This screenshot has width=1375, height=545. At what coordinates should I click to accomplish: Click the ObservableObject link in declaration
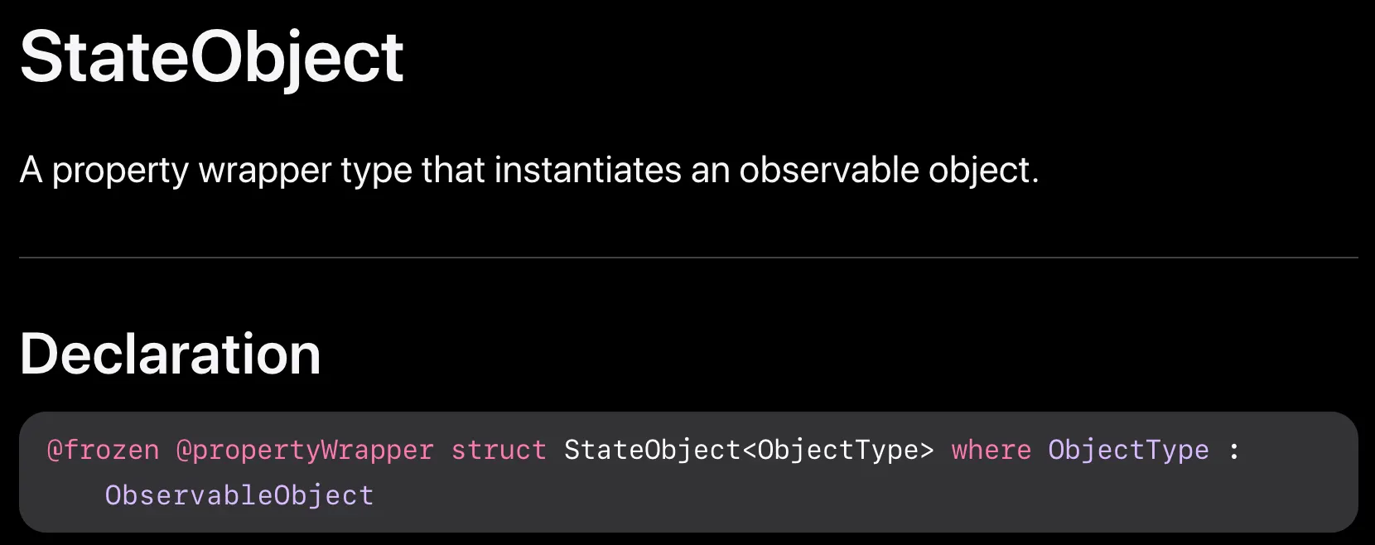pos(239,495)
